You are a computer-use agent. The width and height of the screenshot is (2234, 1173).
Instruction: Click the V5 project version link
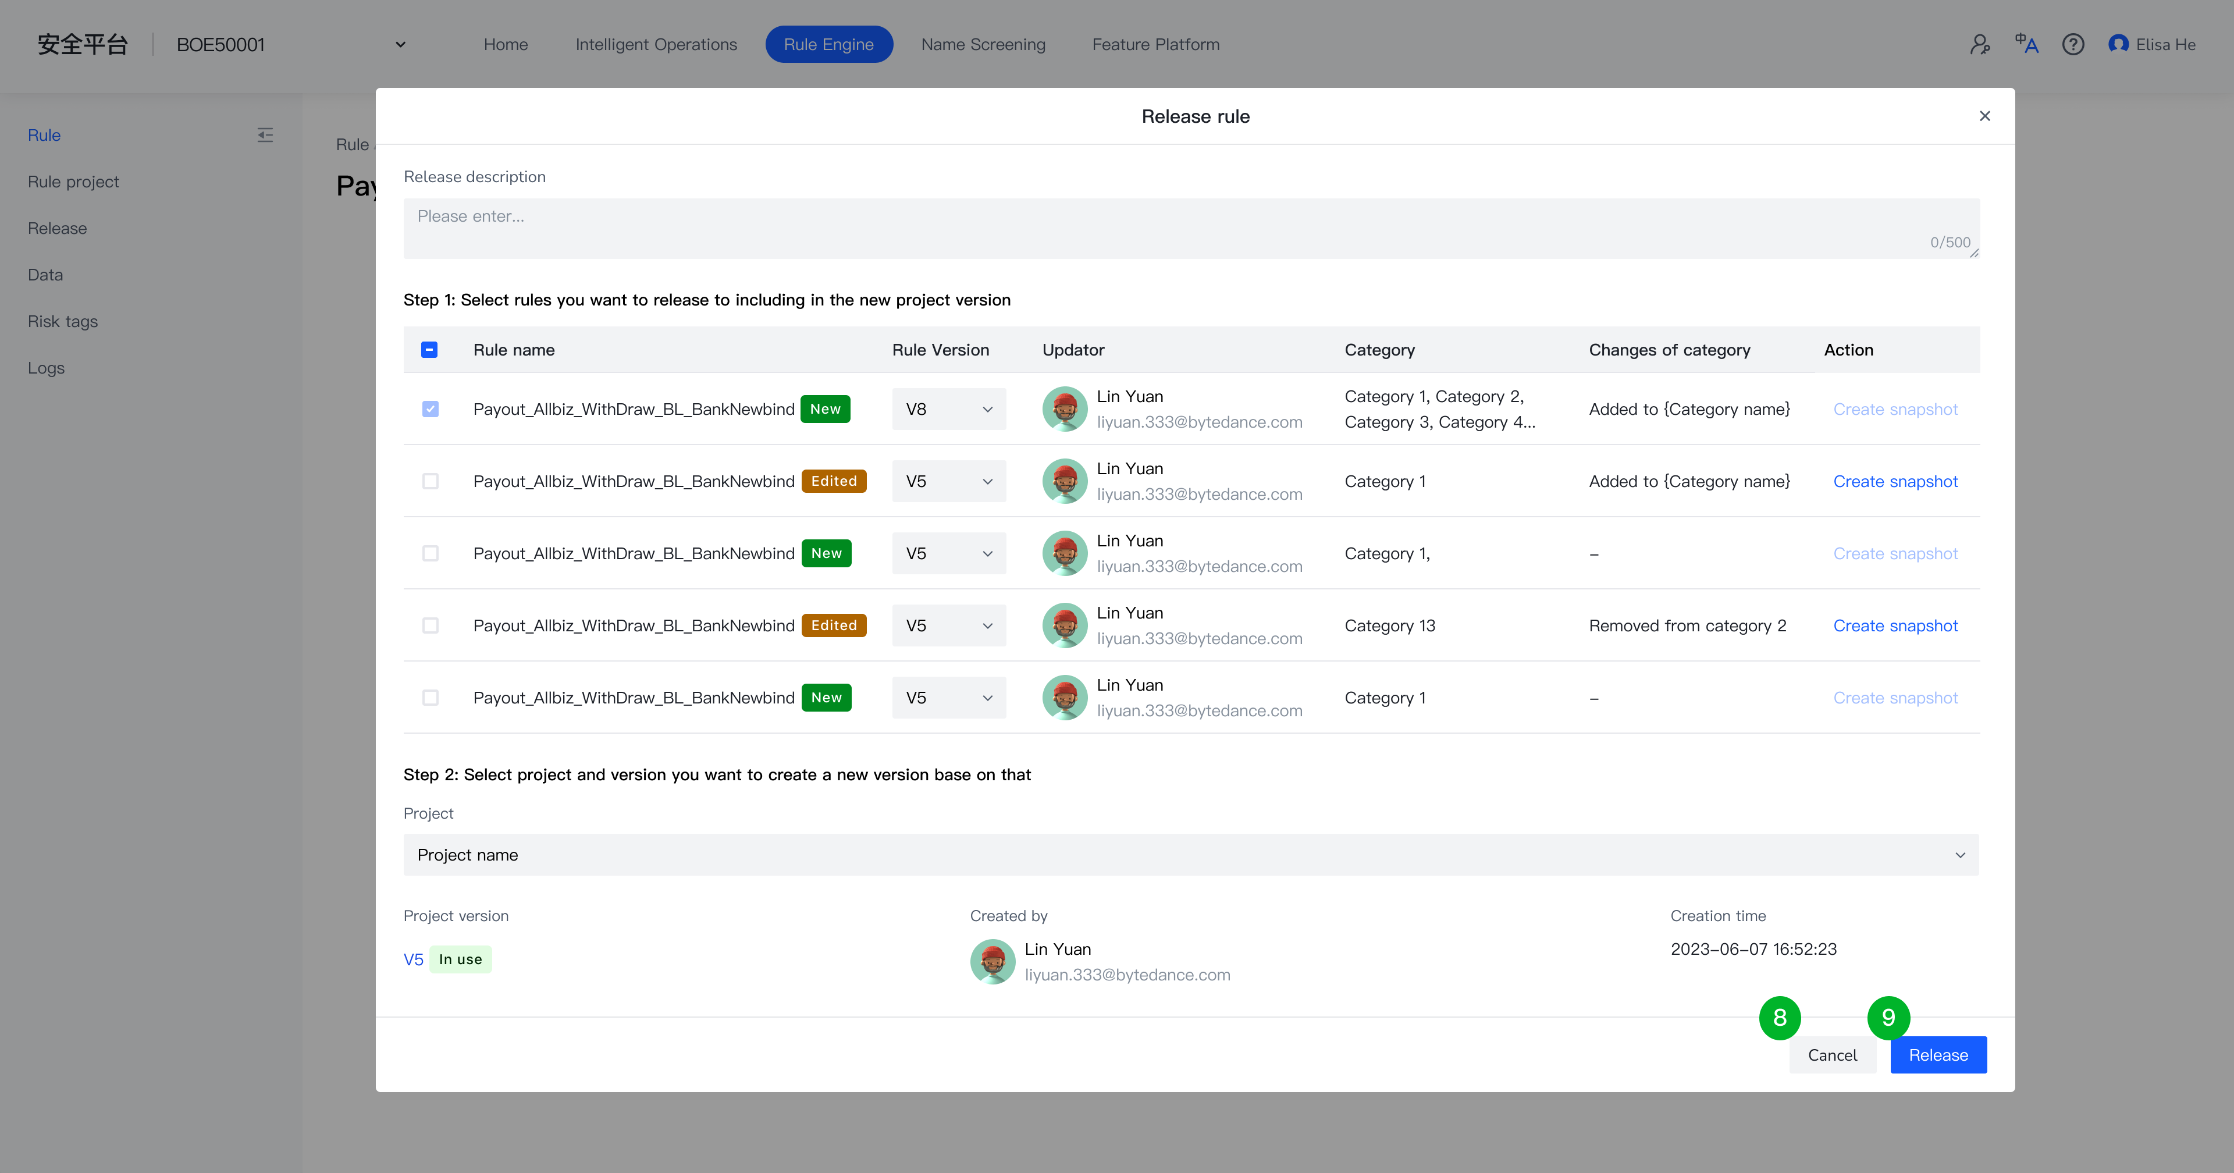[x=414, y=959]
